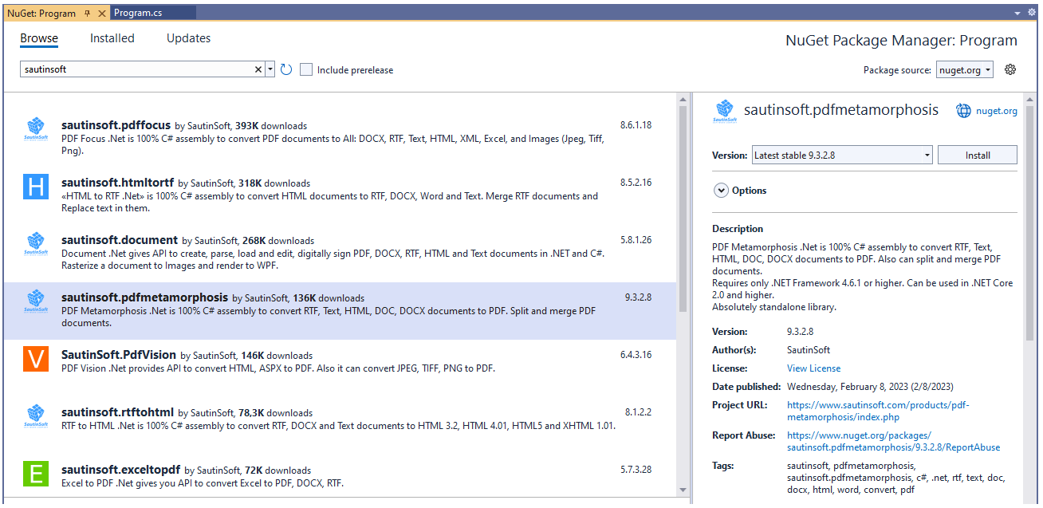Click the globe icon beside nuget.org link
The width and height of the screenshot is (1043, 508).
click(x=963, y=110)
